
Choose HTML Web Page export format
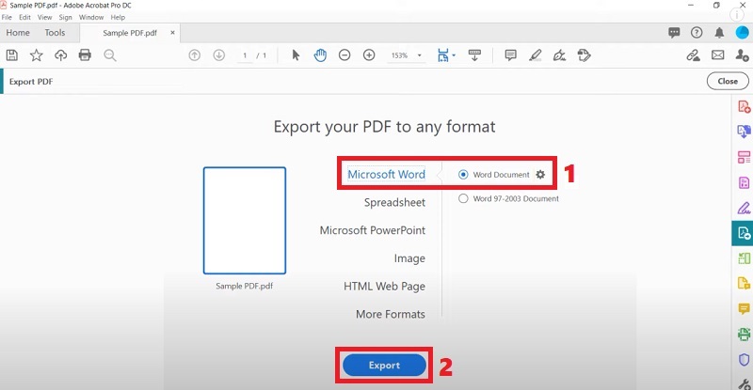[x=384, y=287]
